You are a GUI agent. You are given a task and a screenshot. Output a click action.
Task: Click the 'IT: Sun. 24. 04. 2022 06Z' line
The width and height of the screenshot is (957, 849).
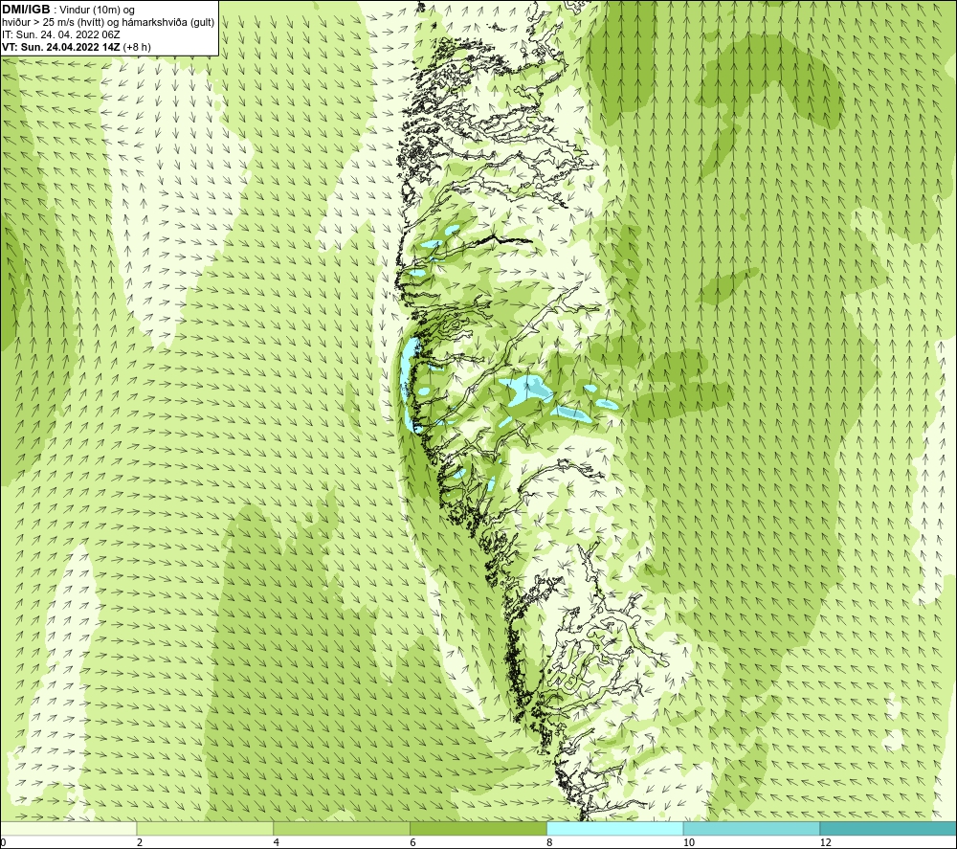click(x=61, y=34)
